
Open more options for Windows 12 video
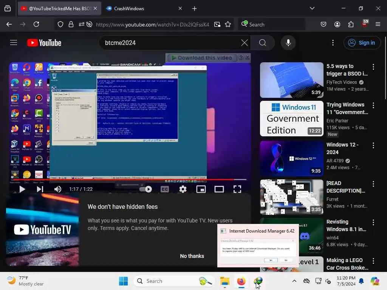coord(373,145)
